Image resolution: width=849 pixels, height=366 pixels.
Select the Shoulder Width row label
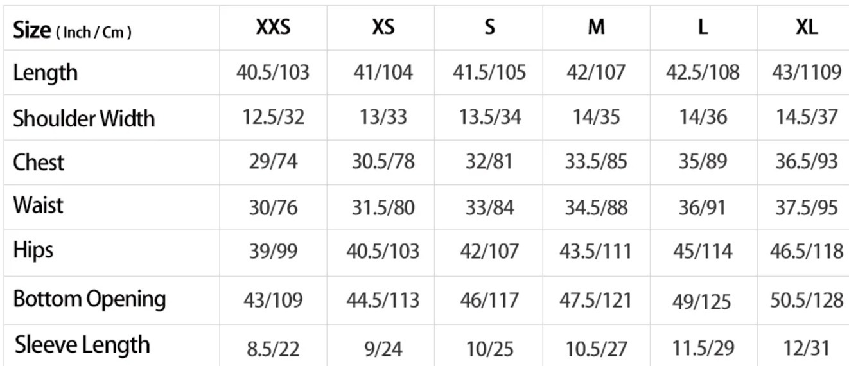(84, 118)
